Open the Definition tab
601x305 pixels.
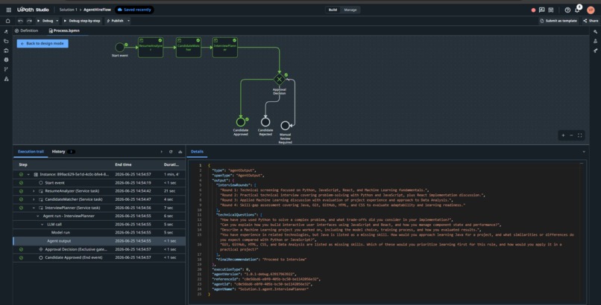click(x=26, y=30)
